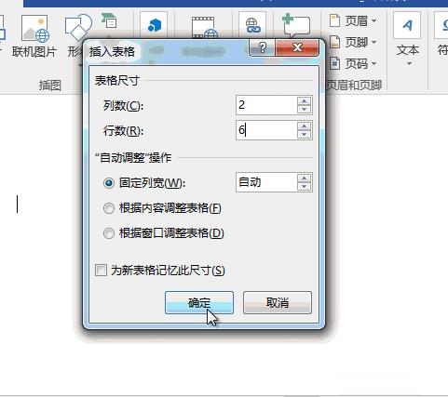Click the Comment bubble with plus icon
The width and height of the screenshot is (448, 397).
click(295, 25)
